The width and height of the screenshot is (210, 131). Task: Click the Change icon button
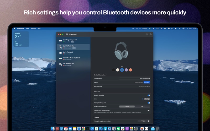[x=147, y=99]
